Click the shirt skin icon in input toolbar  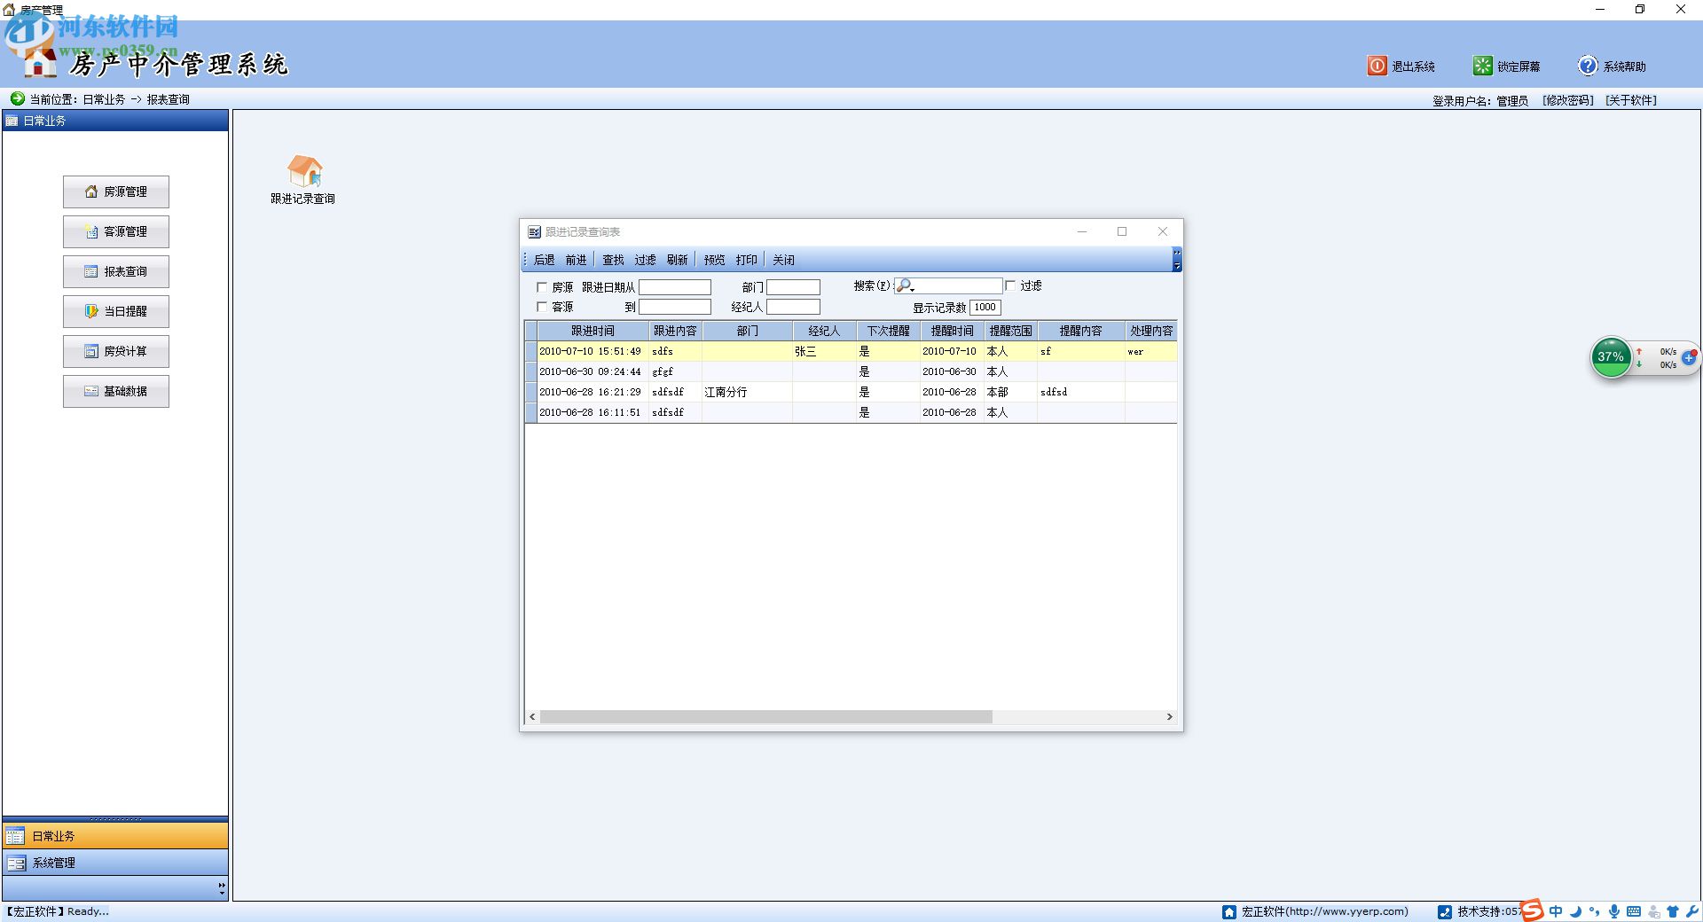coord(1673,911)
